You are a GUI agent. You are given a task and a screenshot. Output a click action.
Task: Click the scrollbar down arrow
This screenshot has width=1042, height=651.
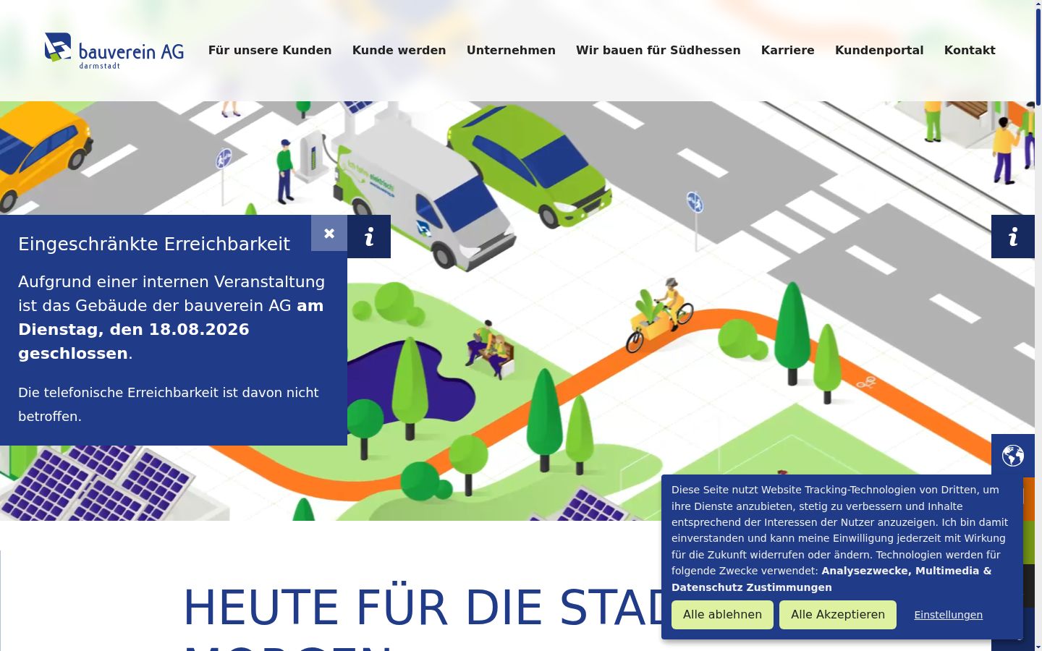pyautogui.click(x=1038, y=647)
